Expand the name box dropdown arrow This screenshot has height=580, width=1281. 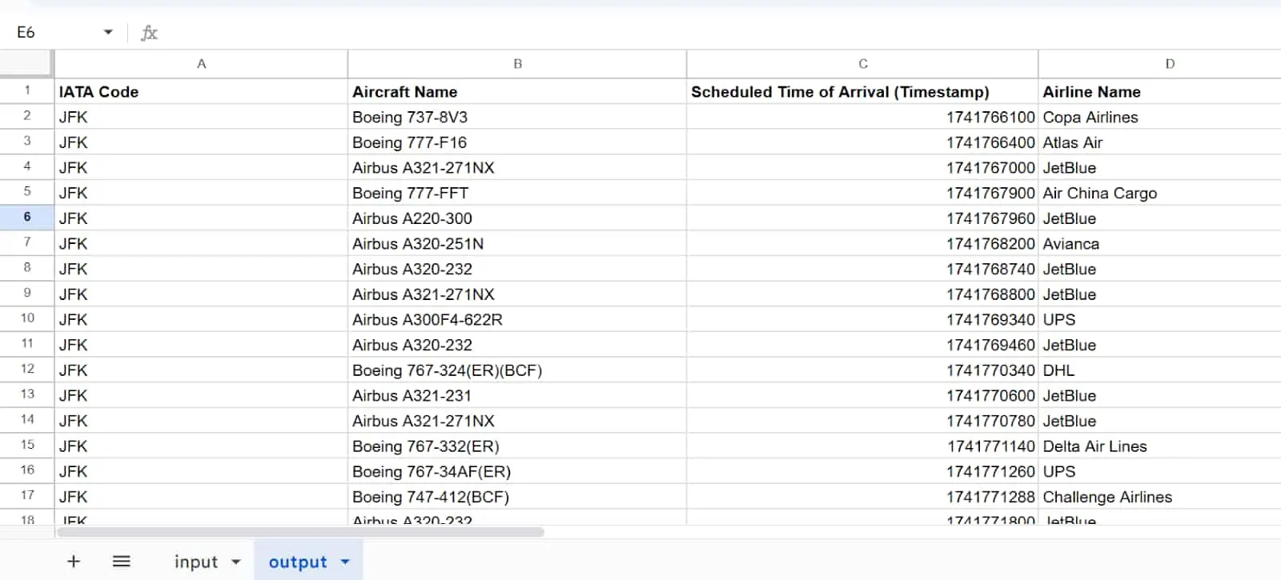(x=108, y=33)
